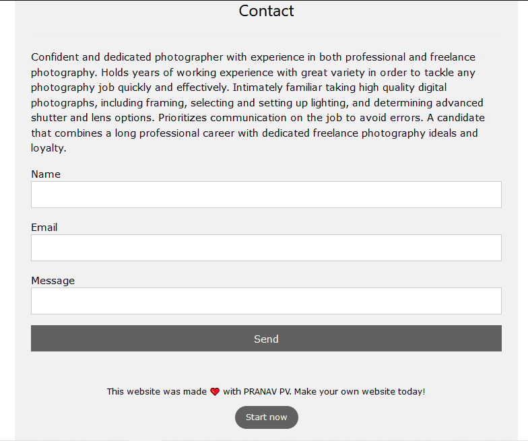Click the Start now button

266,417
